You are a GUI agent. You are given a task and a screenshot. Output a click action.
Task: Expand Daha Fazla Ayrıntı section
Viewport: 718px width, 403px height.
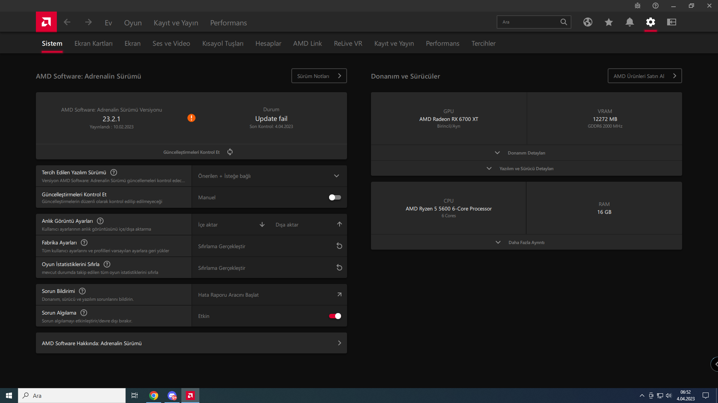click(526, 243)
